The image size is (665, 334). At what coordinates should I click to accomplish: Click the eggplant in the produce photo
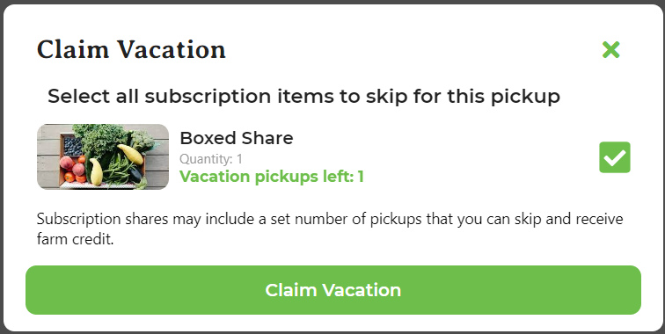click(136, 173)
